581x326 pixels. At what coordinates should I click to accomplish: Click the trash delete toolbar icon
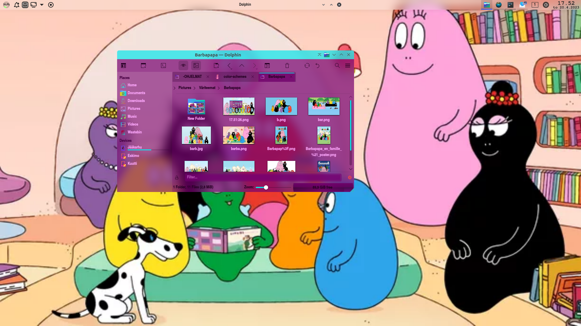(287, 66)
